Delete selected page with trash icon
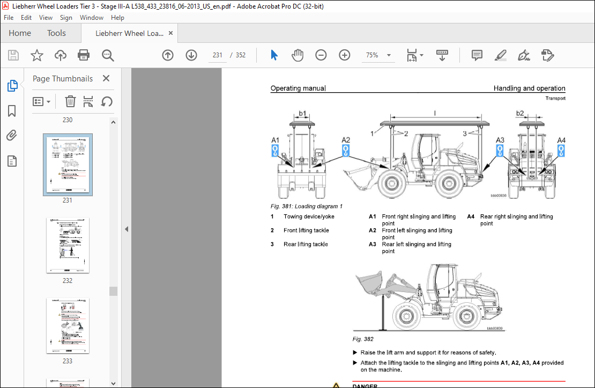The height and width of the screenshot is (388, 595). (x=70, y=102)
